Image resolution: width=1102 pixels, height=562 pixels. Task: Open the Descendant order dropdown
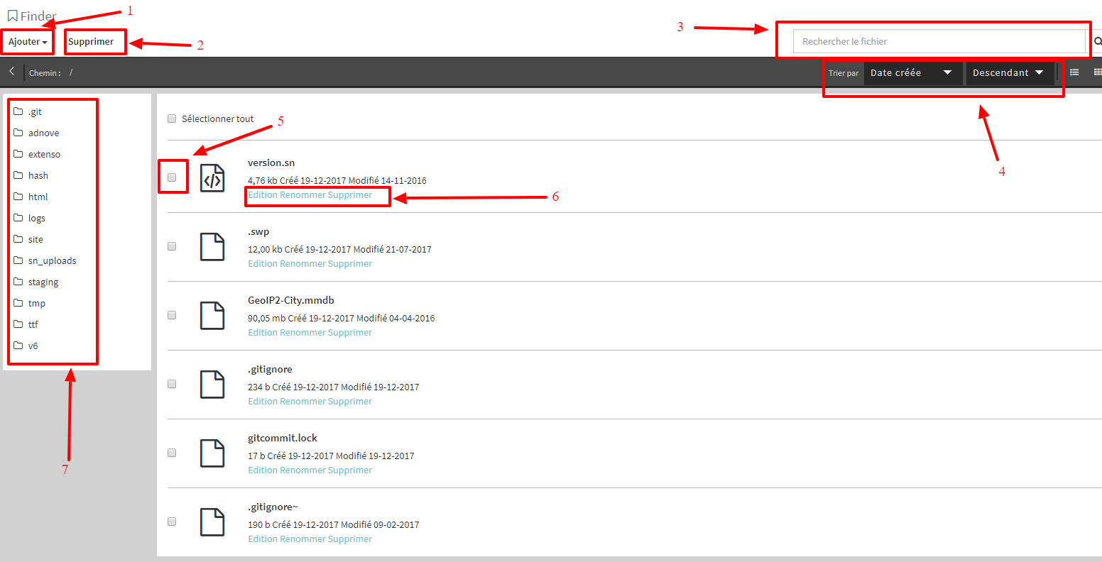[1009, 72]
